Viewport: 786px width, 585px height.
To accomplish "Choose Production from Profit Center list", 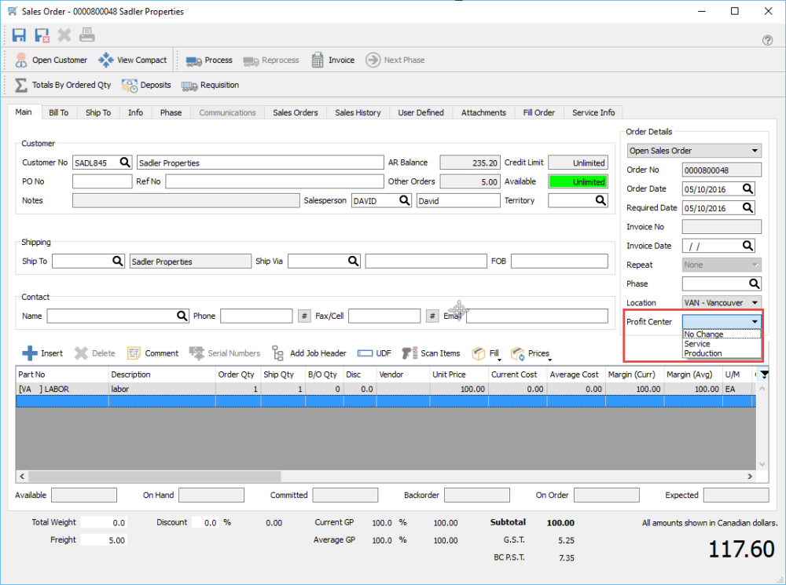I will 703,353.
